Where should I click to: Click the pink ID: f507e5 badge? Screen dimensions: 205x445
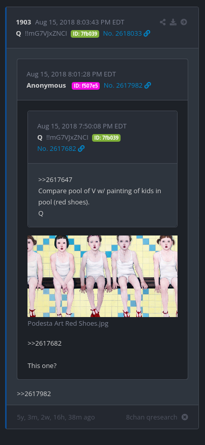[x=86, y=86]
